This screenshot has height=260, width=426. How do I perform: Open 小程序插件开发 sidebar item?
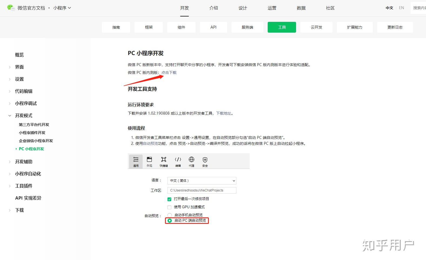[x=32, y=133]
